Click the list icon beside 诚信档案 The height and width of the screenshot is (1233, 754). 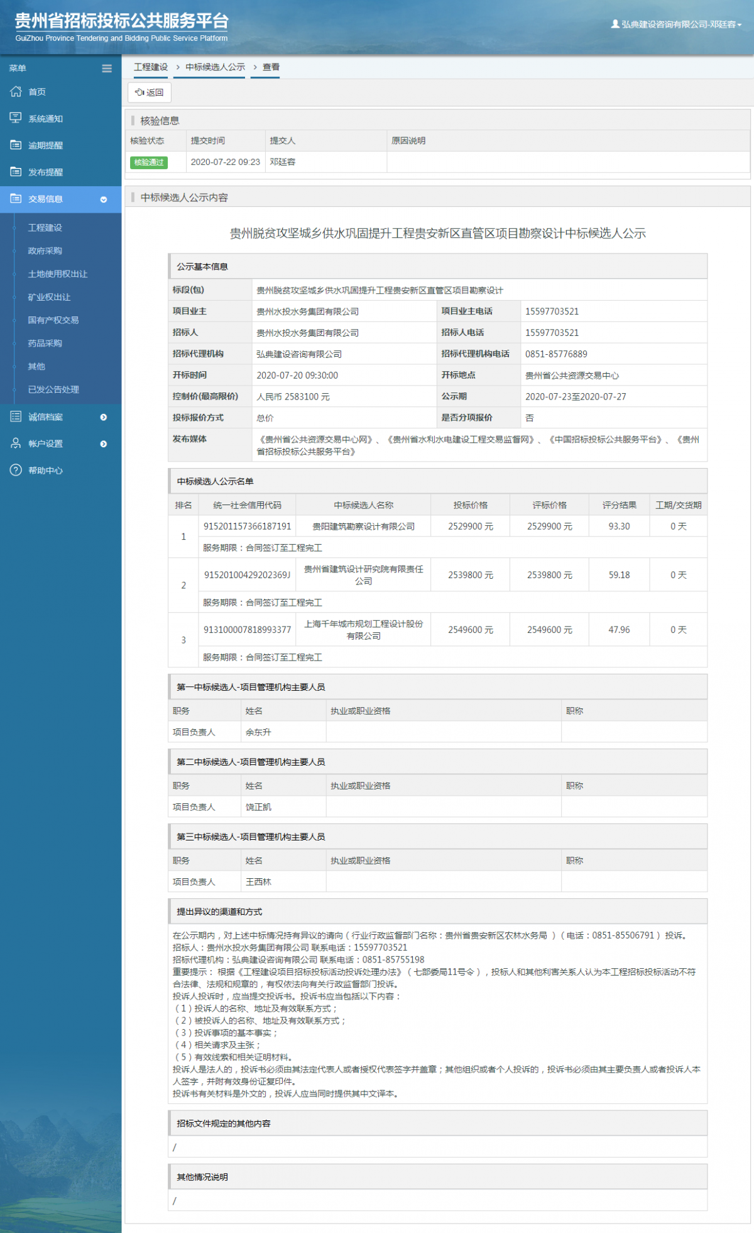click(x=16, y=416)
